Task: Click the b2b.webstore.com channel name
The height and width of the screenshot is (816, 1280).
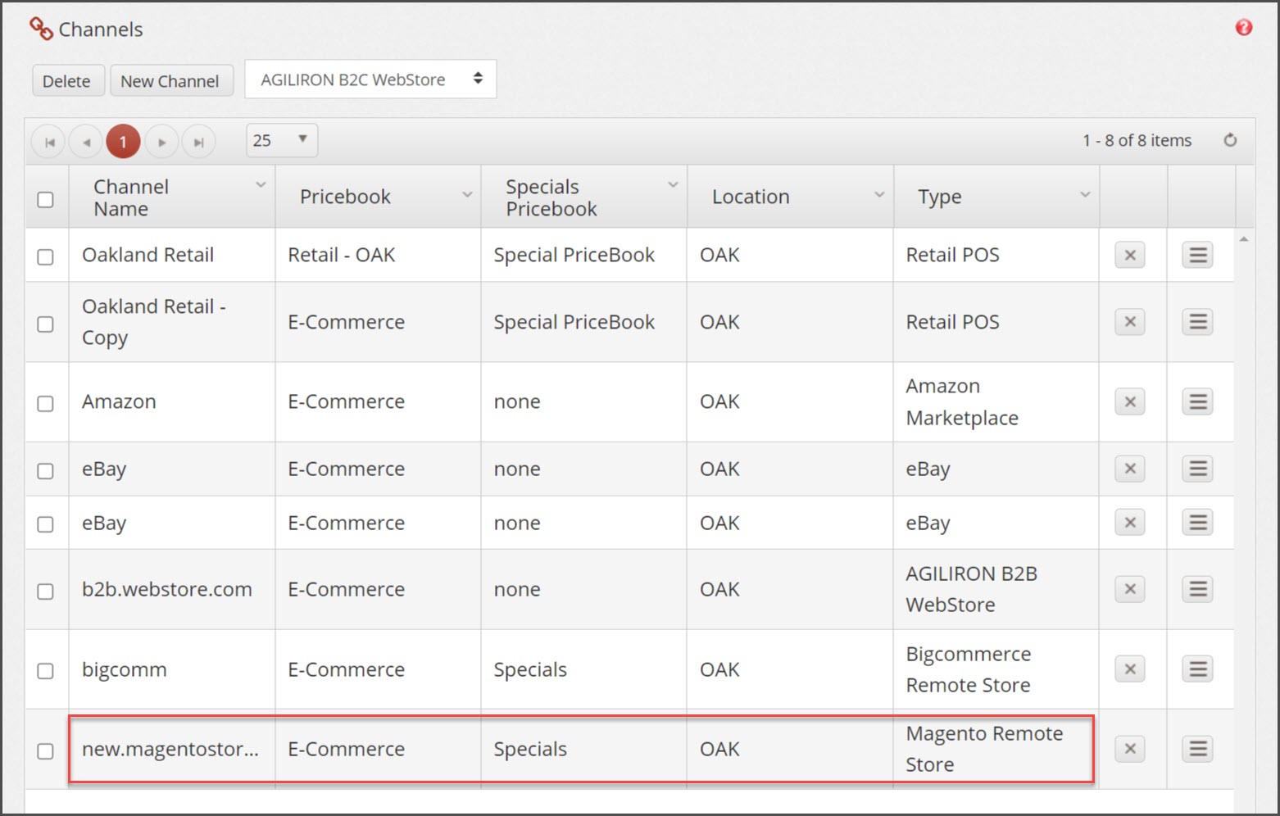Action: [x=167, y=589]
